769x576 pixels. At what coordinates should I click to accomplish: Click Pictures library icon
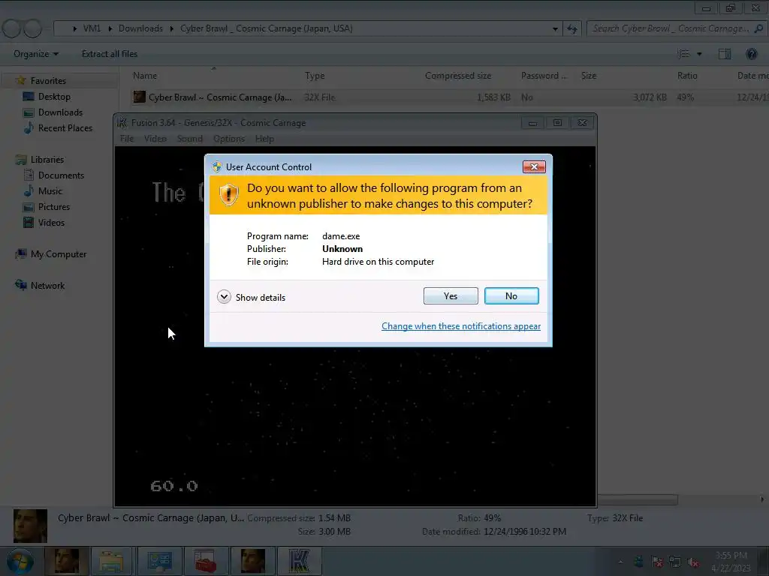tap(29, 207)
